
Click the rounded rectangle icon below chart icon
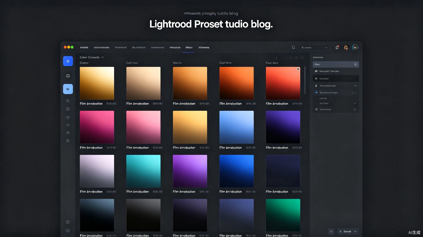pos(68,132)
